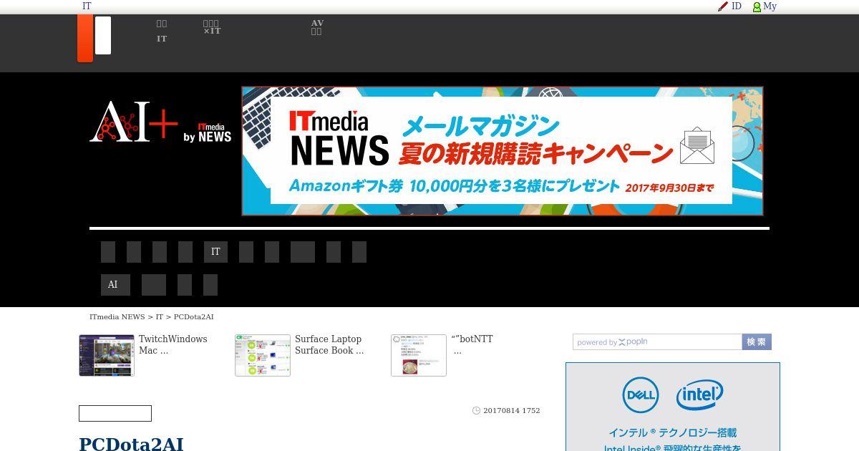Screen dimensions: 859x451
Task: Click the AI+ by ITmedia NEWS logo
Action: point(160,122)
